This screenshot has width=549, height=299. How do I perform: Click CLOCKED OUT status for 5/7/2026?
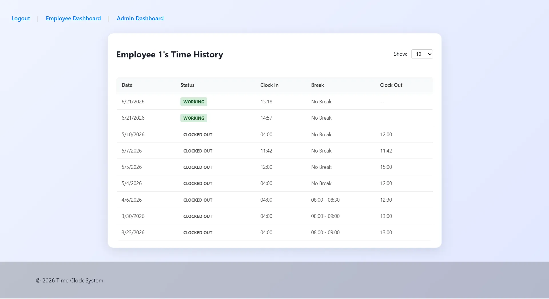pyautogui.click(x=198, y=151)
